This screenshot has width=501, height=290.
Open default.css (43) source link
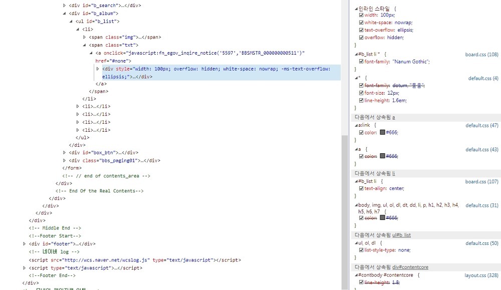coord(482,149)
